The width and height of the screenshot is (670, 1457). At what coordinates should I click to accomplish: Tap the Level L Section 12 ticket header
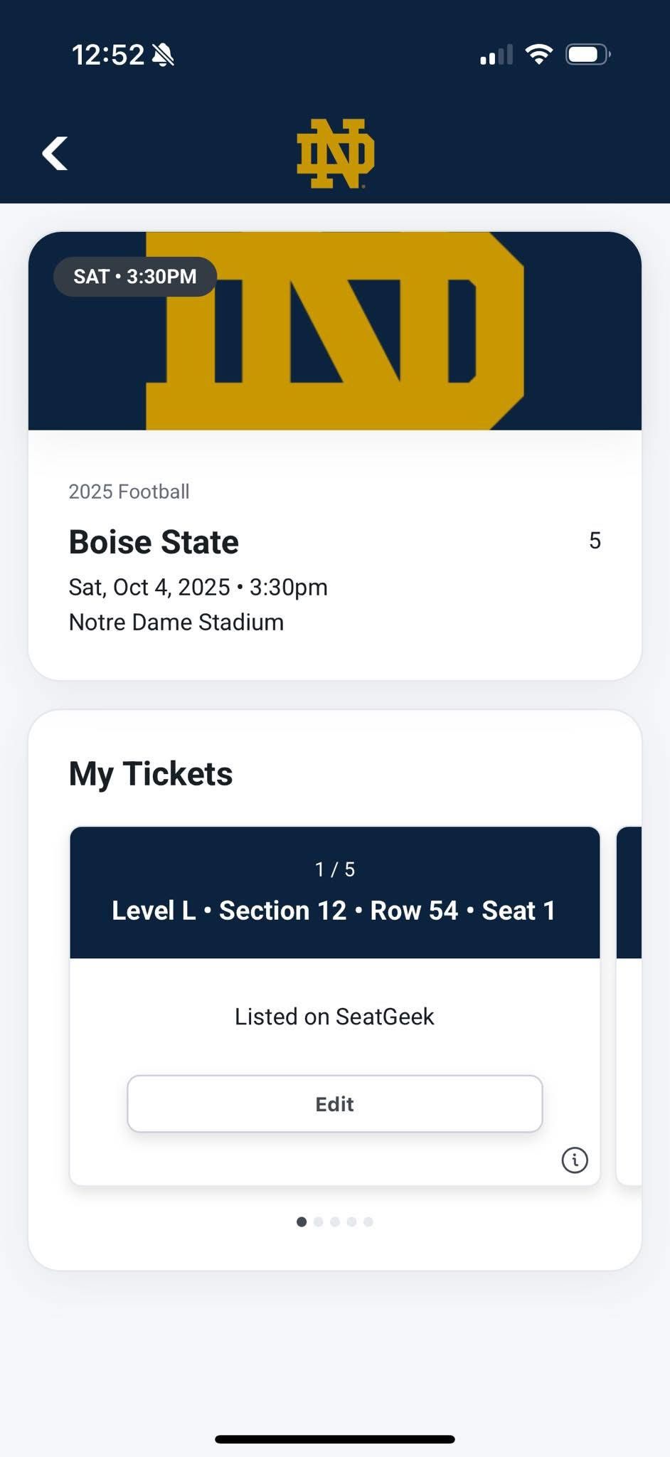[334, 893]
